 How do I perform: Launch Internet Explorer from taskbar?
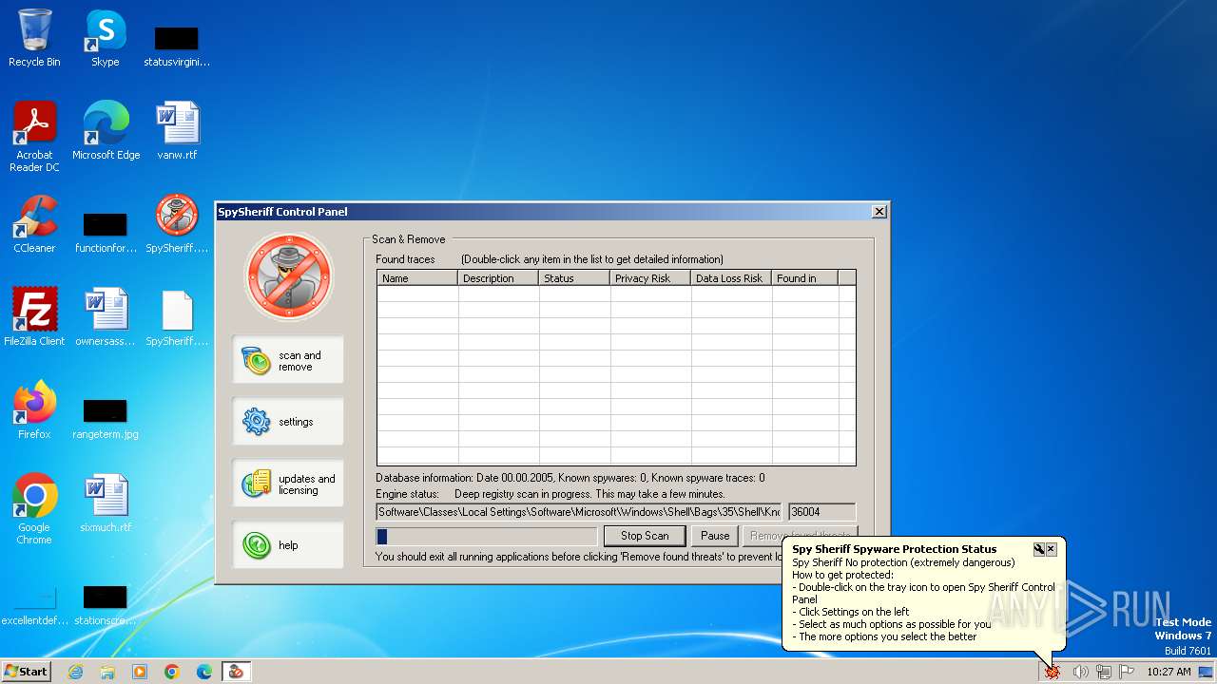click(75, 672)
